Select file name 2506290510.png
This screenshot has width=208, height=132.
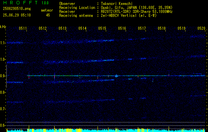pos(17,9)
